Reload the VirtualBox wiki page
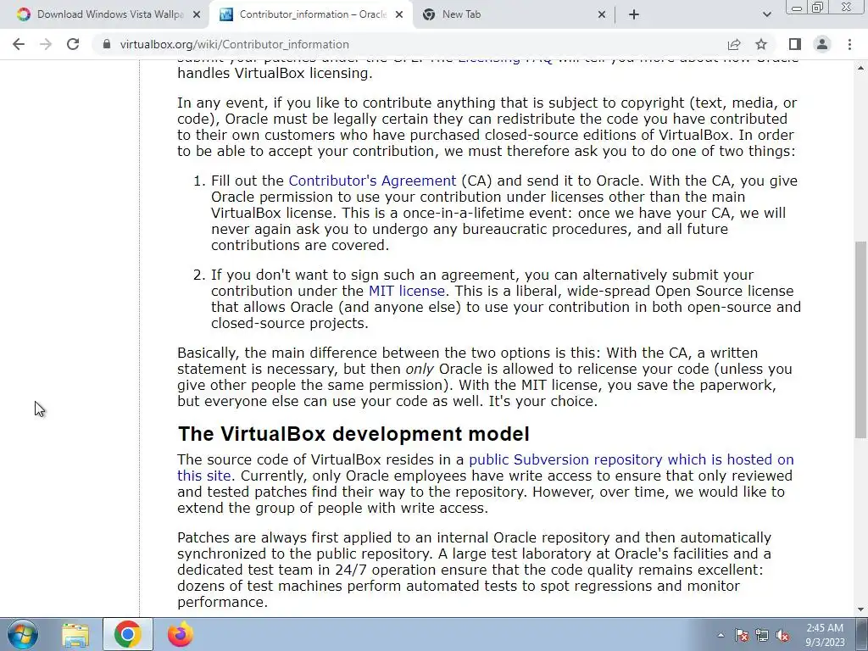868x651 pixels. pos(73,44)
